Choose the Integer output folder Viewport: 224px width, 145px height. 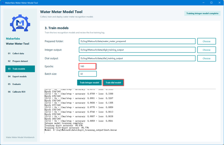click(x=206, y=50)
